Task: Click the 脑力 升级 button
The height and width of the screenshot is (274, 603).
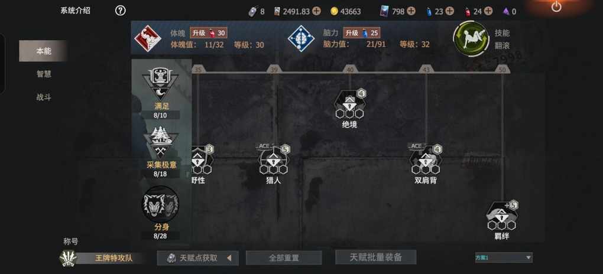Action: click(361, 33)
